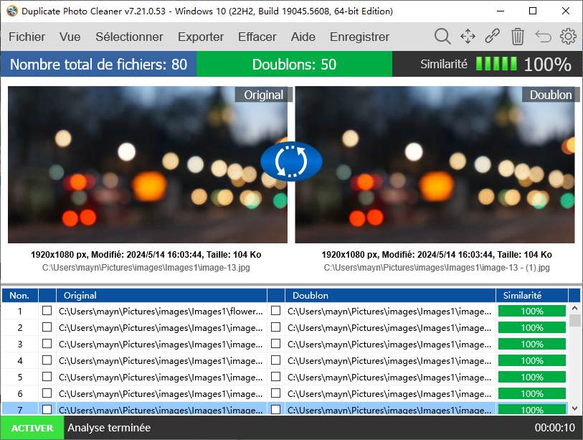Open the search tool in the toolbar
The height and width of the screenshot is (440, 583).
click(442, 37)
